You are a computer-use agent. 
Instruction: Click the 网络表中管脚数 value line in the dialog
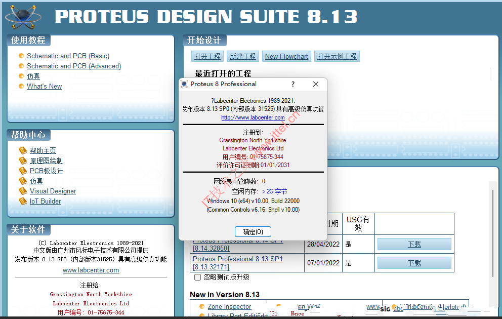tap(239, 181)
